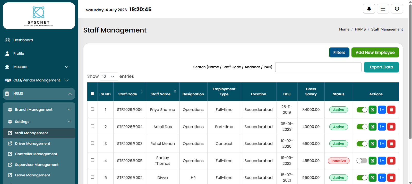Image resolution: width=412 pixels, height=184 pixels.
Task: Expand the Settings submenu
Action: point(39,122)
